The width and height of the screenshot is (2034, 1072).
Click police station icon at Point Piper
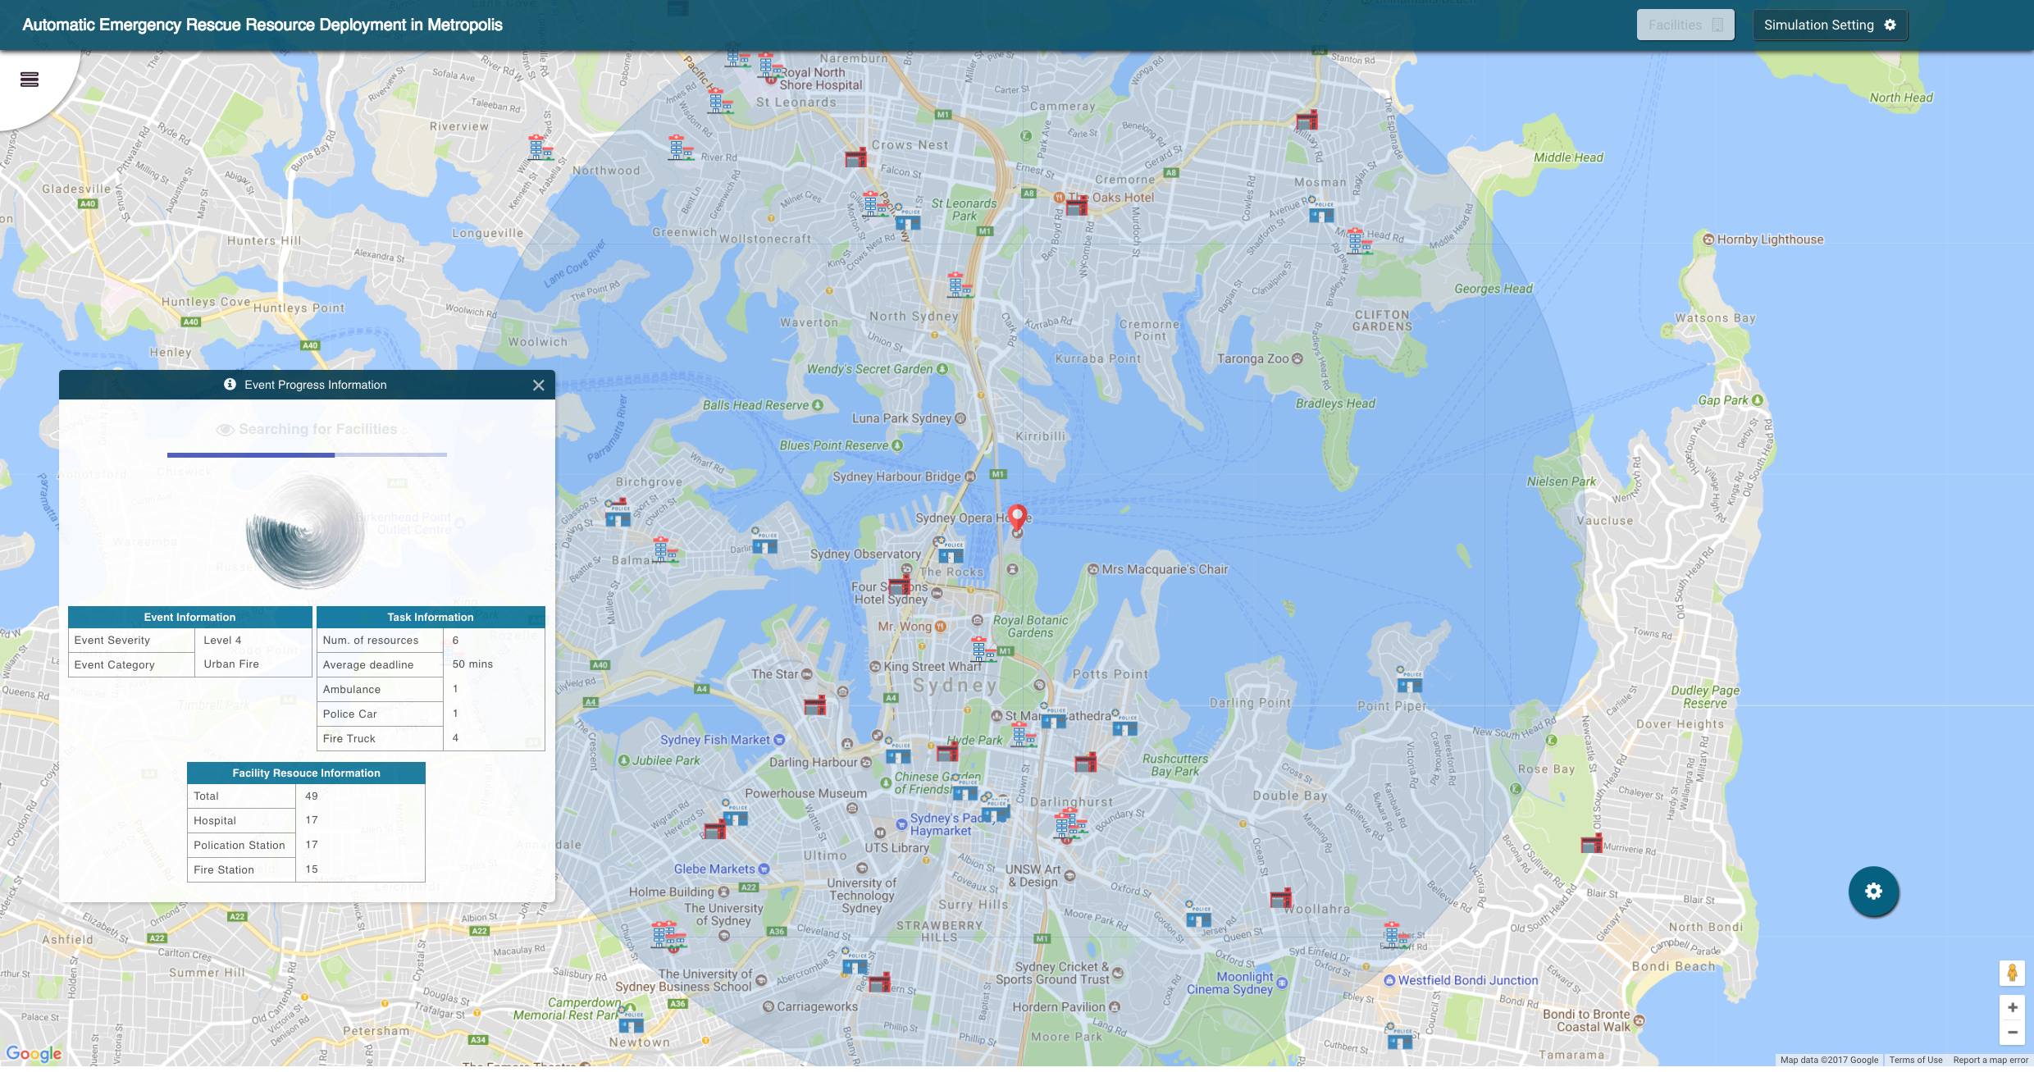pyautogui.click(x=1410, y=681)
